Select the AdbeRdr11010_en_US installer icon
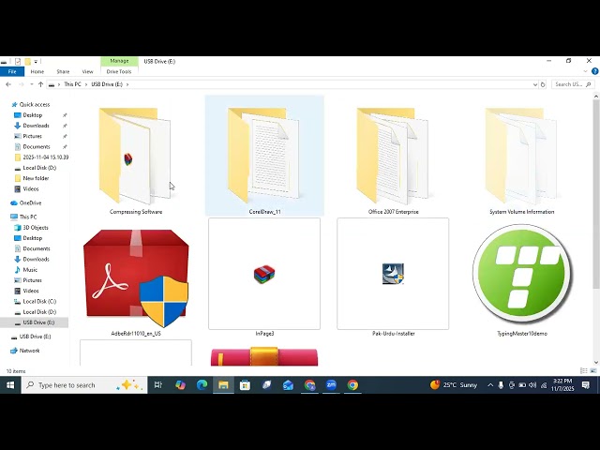This screenshot has height=450, width=600. point(136,277)
